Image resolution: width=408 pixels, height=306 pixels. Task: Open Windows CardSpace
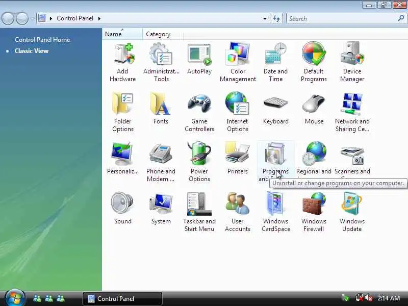[275, 212]
